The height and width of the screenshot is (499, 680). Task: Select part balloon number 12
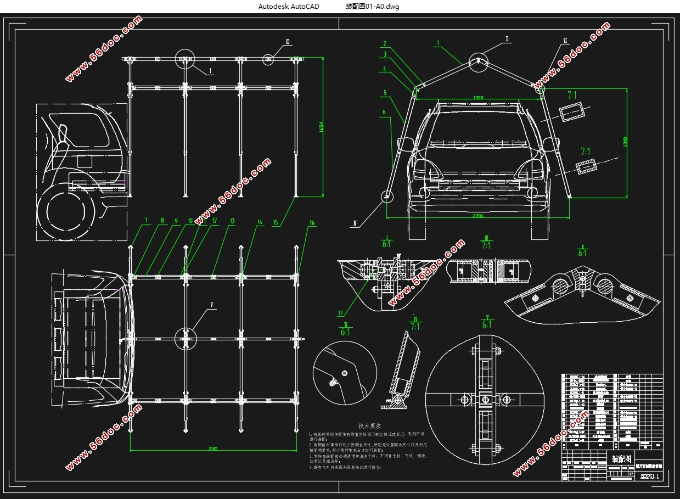pyautogui.click(x=215, y=221)
